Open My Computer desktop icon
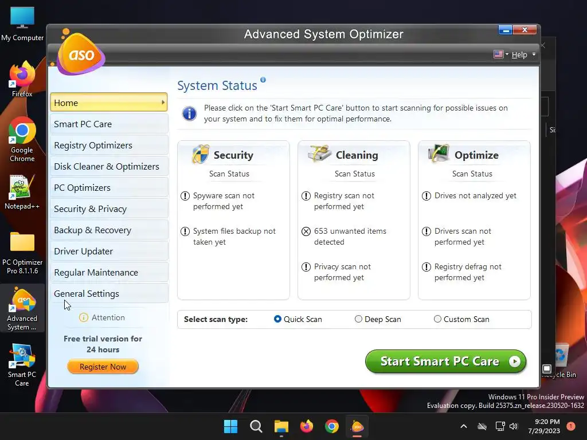587x440 pixels. pos(22,23)
